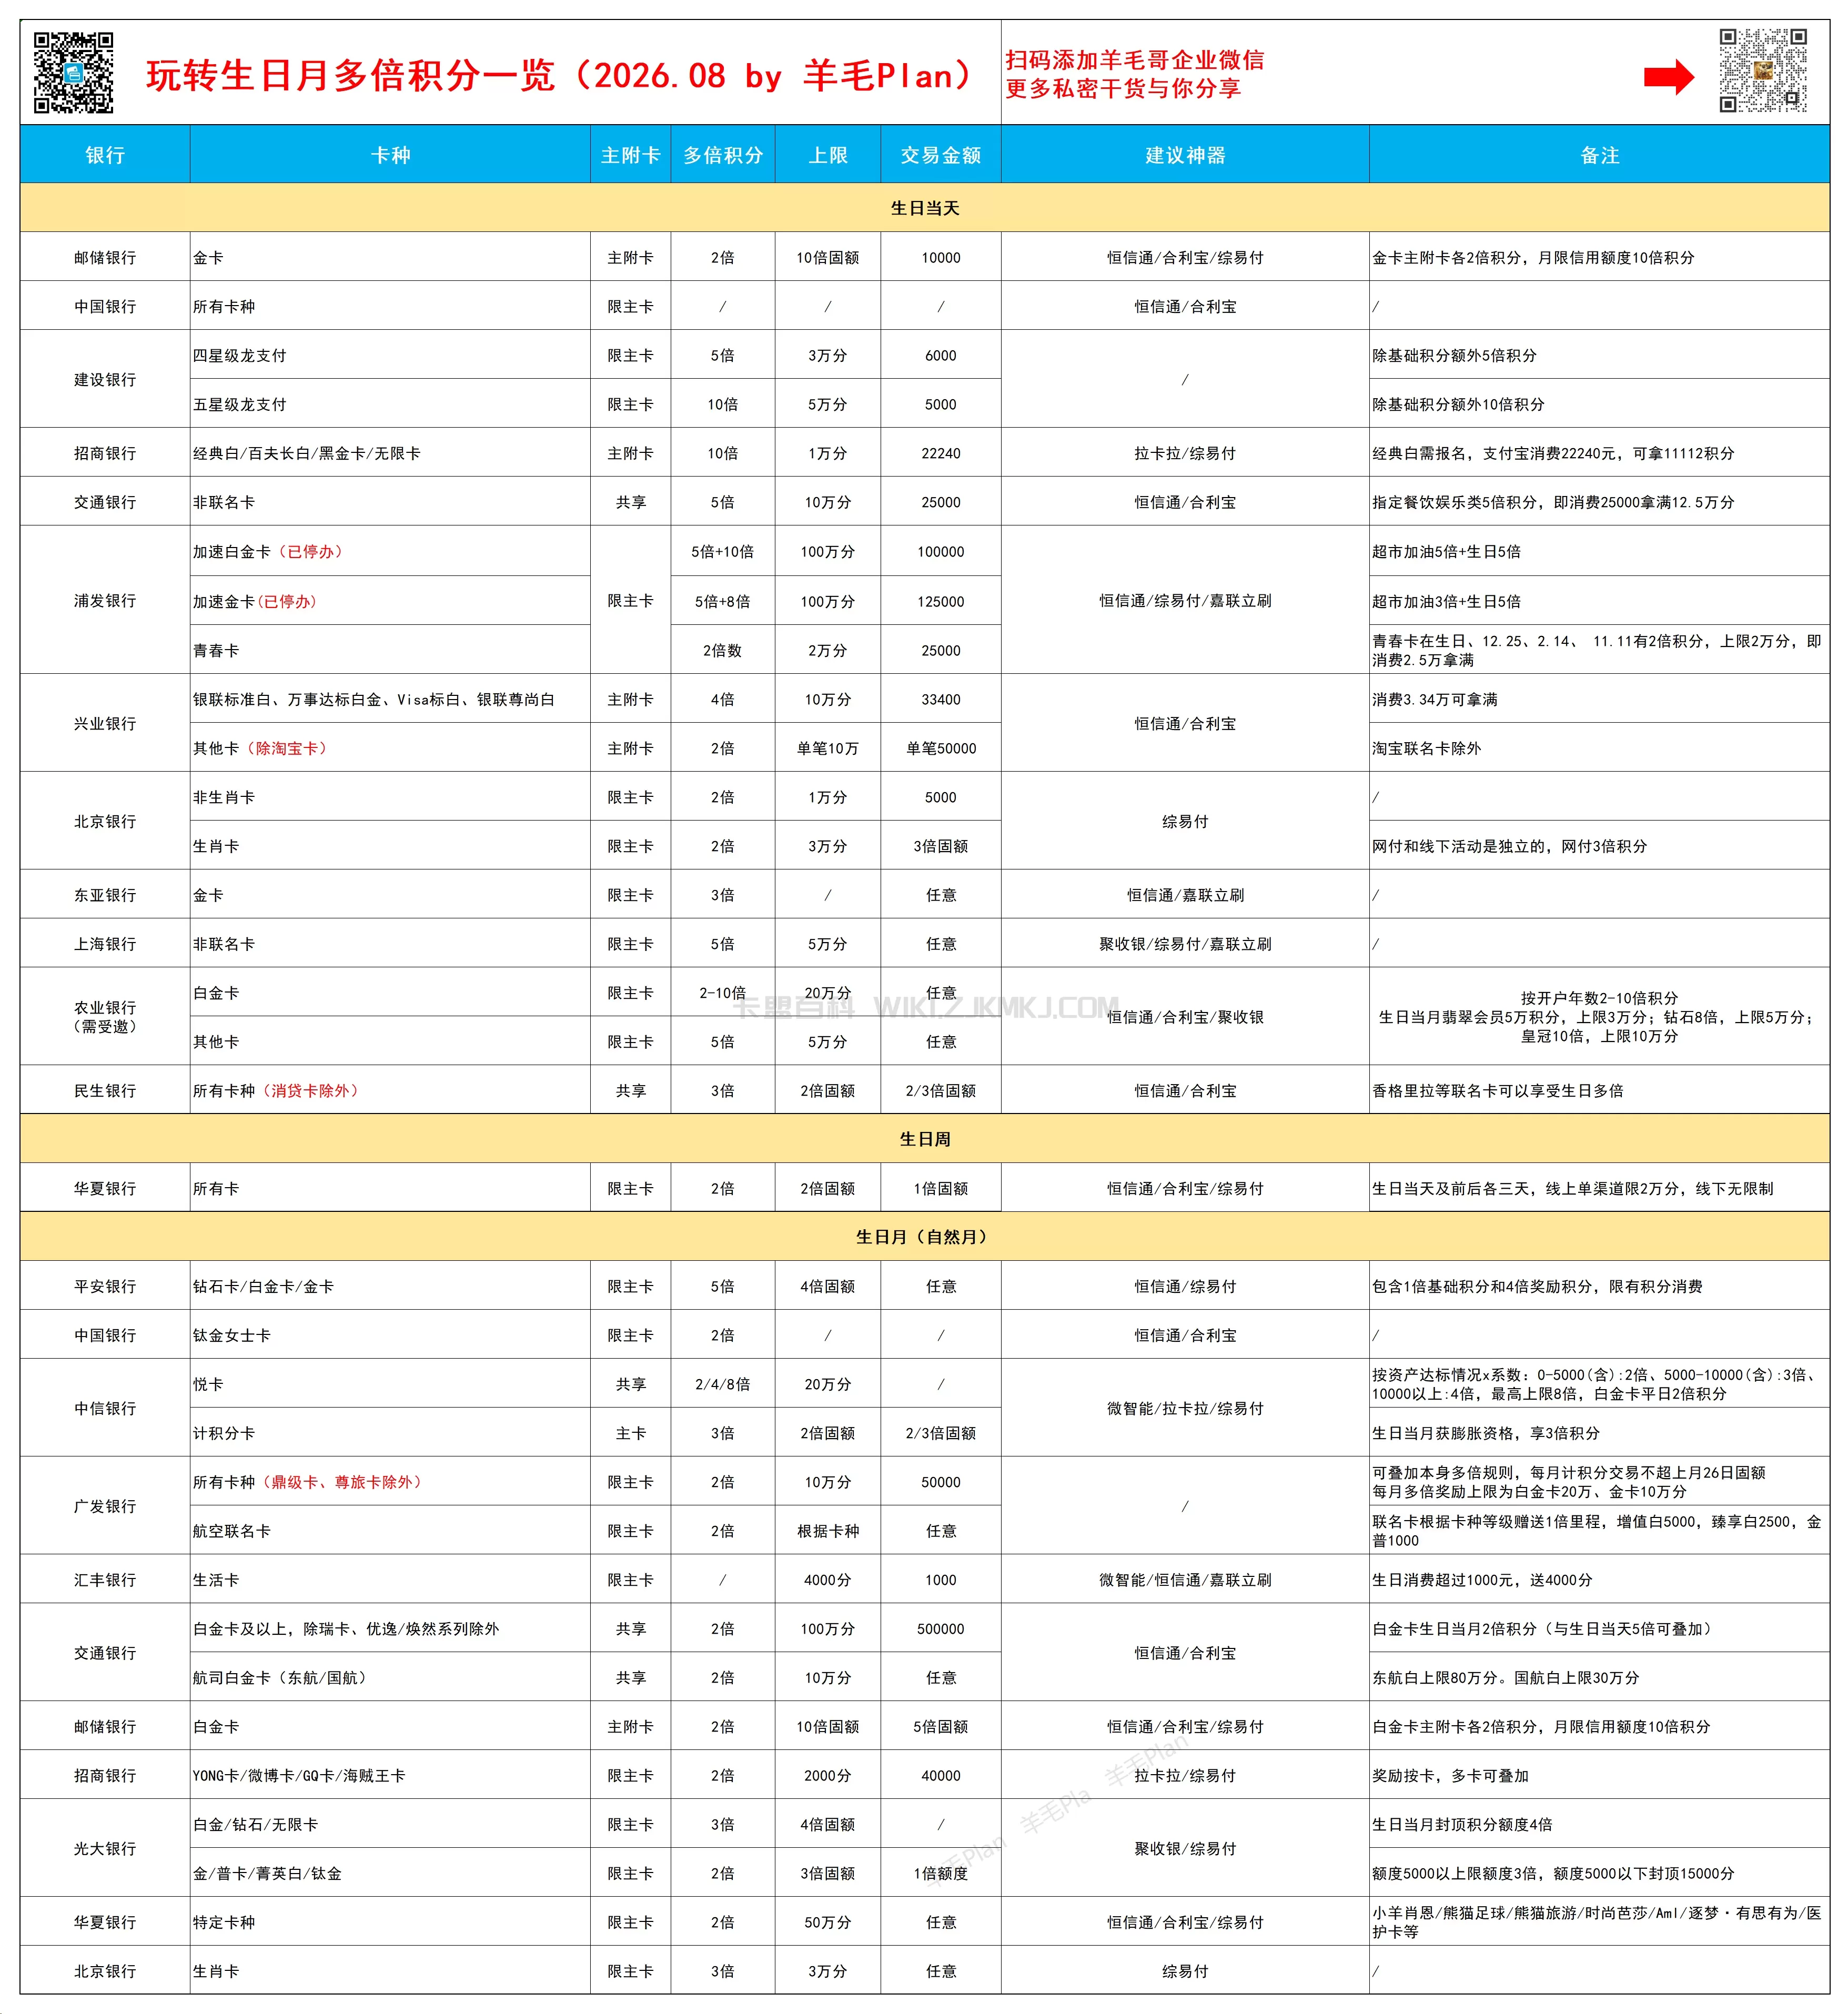1848x2014 pixels.
Task: Select the "广发银行" bank cell
Action: pyautogui.click(x=105, y=1506)
